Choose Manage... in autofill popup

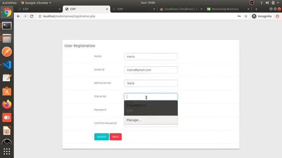click(151, 120)
